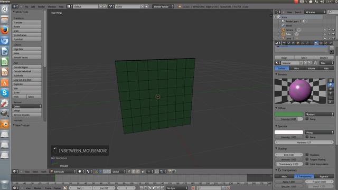Image resolution: width=338 pixels, height=190 pixels.
Task: Open the 3D view editor type selector
Action: (x=15, y=172)
